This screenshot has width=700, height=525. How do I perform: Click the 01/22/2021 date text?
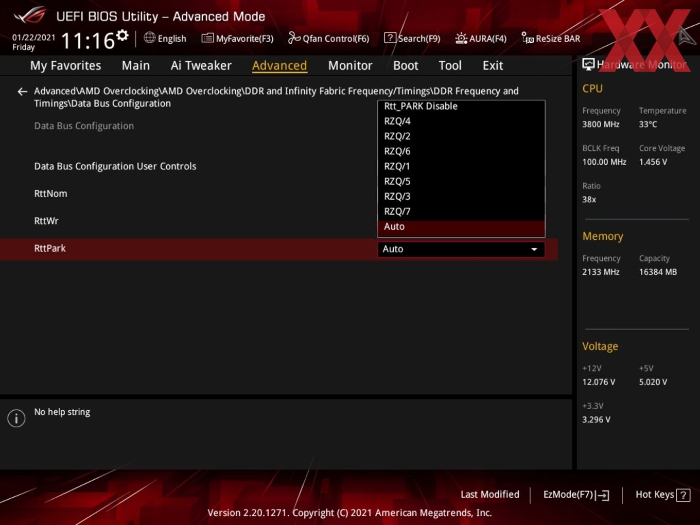pyautogui.click(x=33, y=37)
